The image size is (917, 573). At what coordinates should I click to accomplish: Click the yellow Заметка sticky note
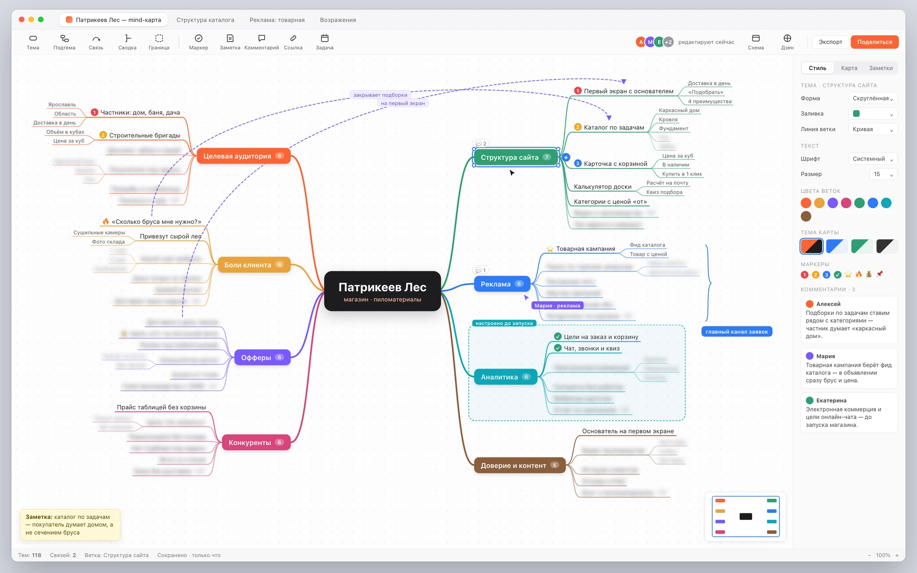(x=70, y=525)
